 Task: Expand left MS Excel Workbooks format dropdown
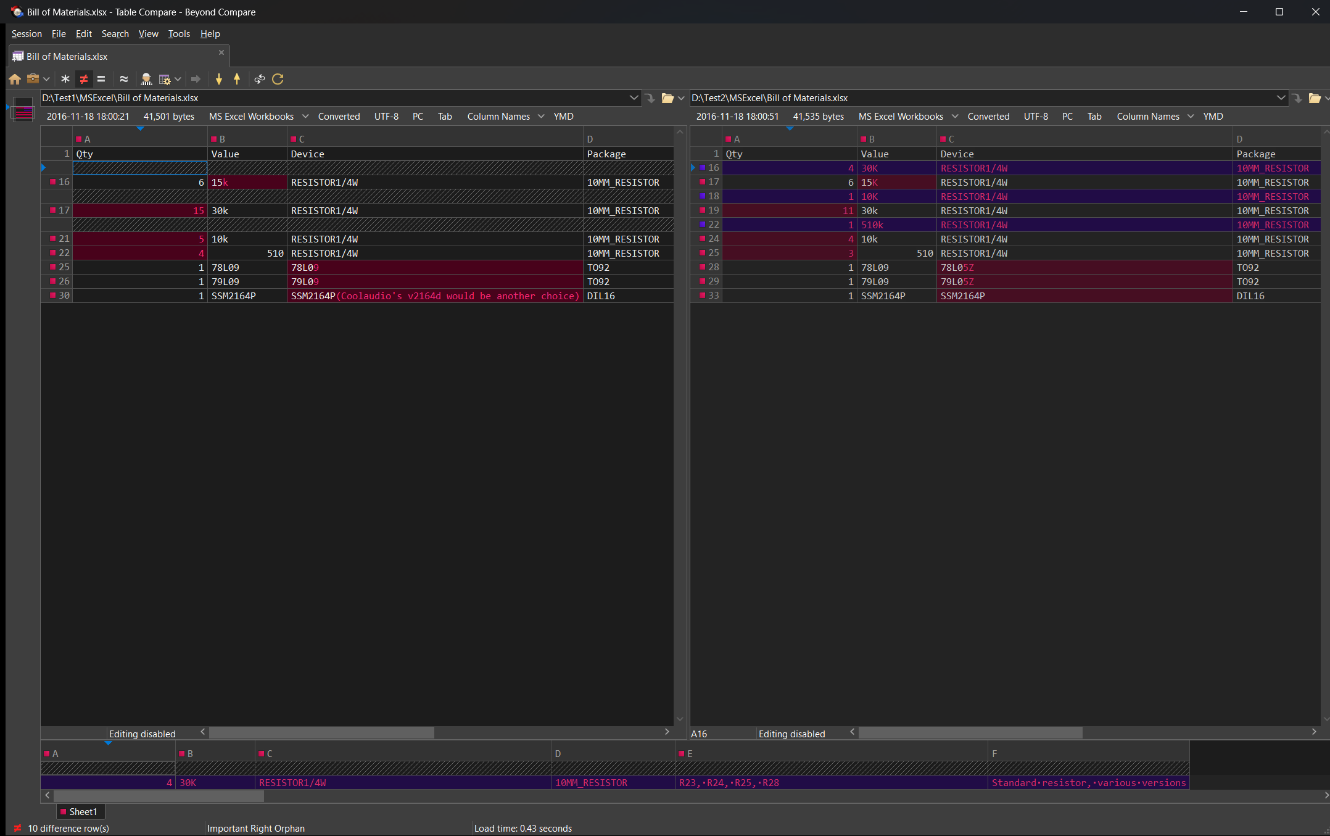click(x=305, y=116)
